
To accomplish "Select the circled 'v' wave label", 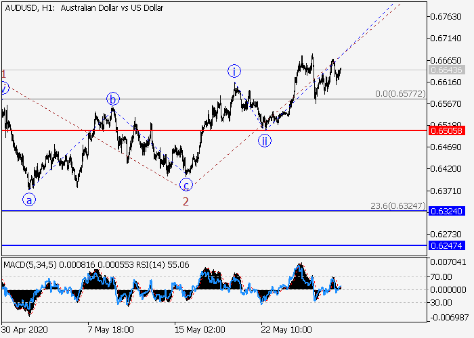I will coord(4,88).
